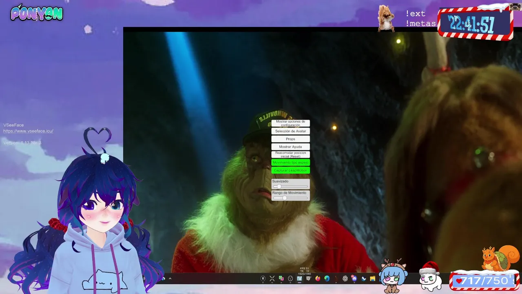Adjust the Rango de Movimiento slider
This screenshot has width=522, height=294.
[x=290, y=198]
